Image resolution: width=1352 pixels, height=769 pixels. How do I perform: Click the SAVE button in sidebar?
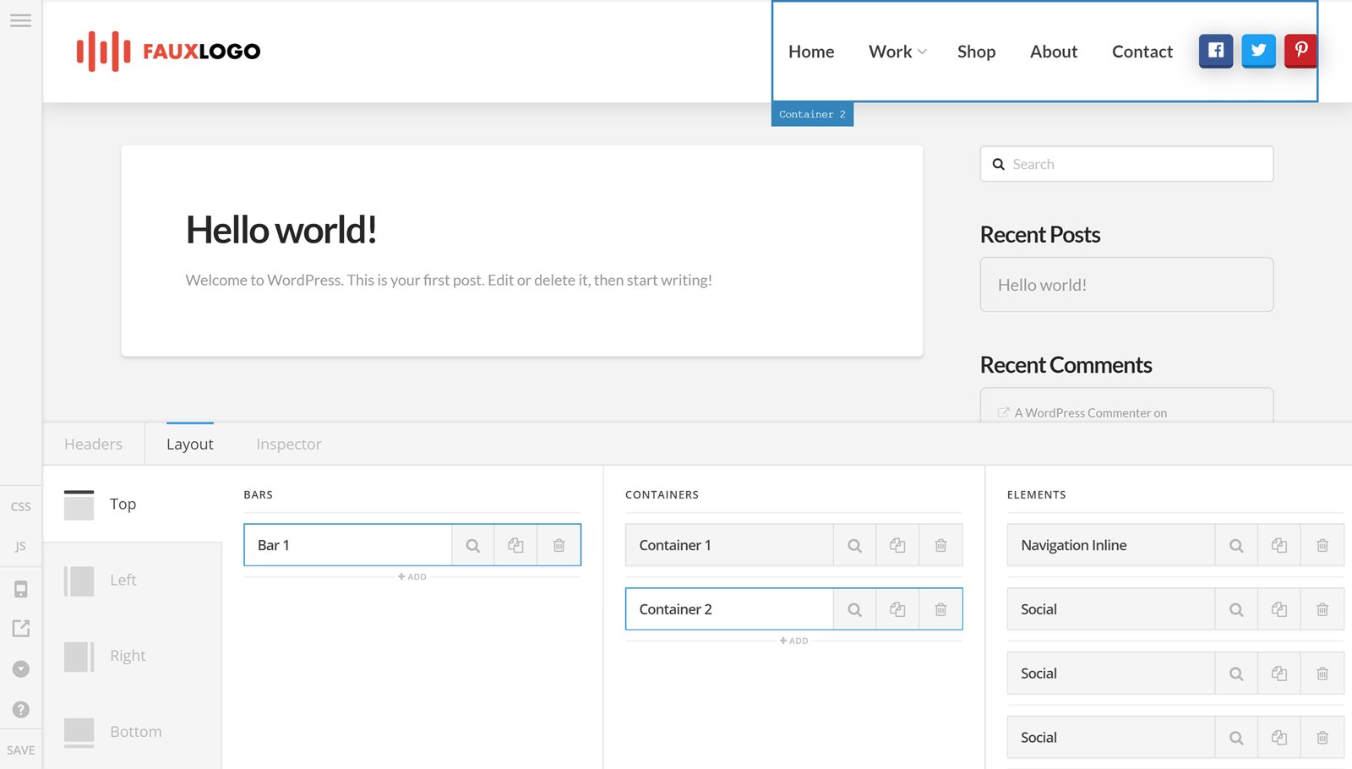pyautogui.click(x=21, y=750)
